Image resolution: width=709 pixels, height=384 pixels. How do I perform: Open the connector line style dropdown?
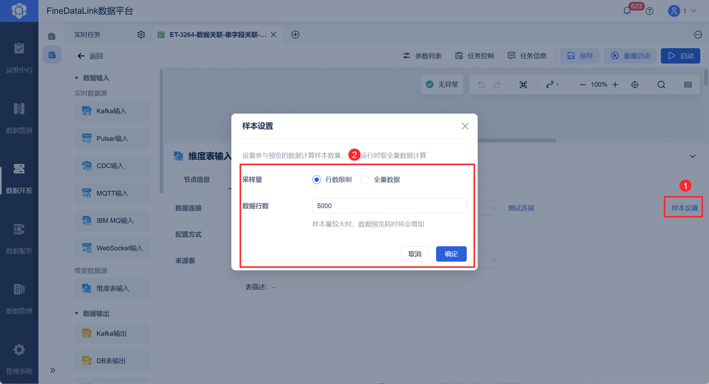pos(552,84)
